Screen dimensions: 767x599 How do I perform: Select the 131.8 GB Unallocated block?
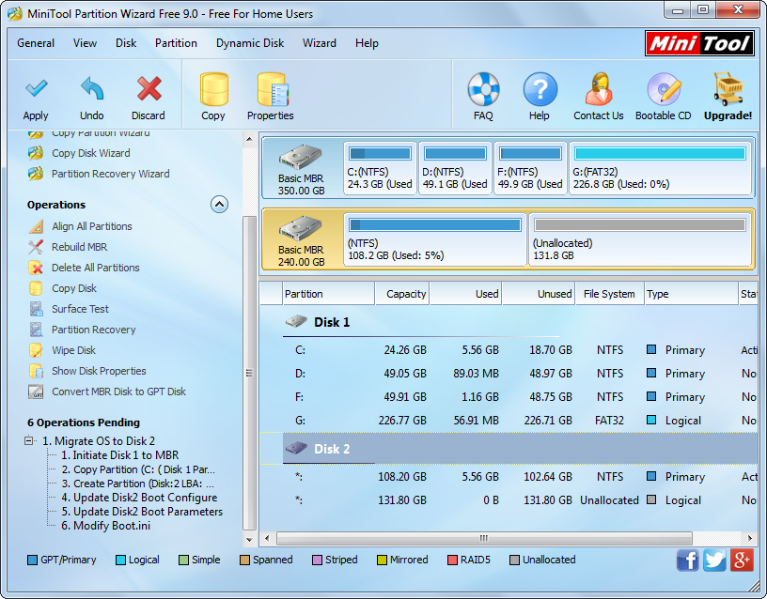[x=640, y=239]
